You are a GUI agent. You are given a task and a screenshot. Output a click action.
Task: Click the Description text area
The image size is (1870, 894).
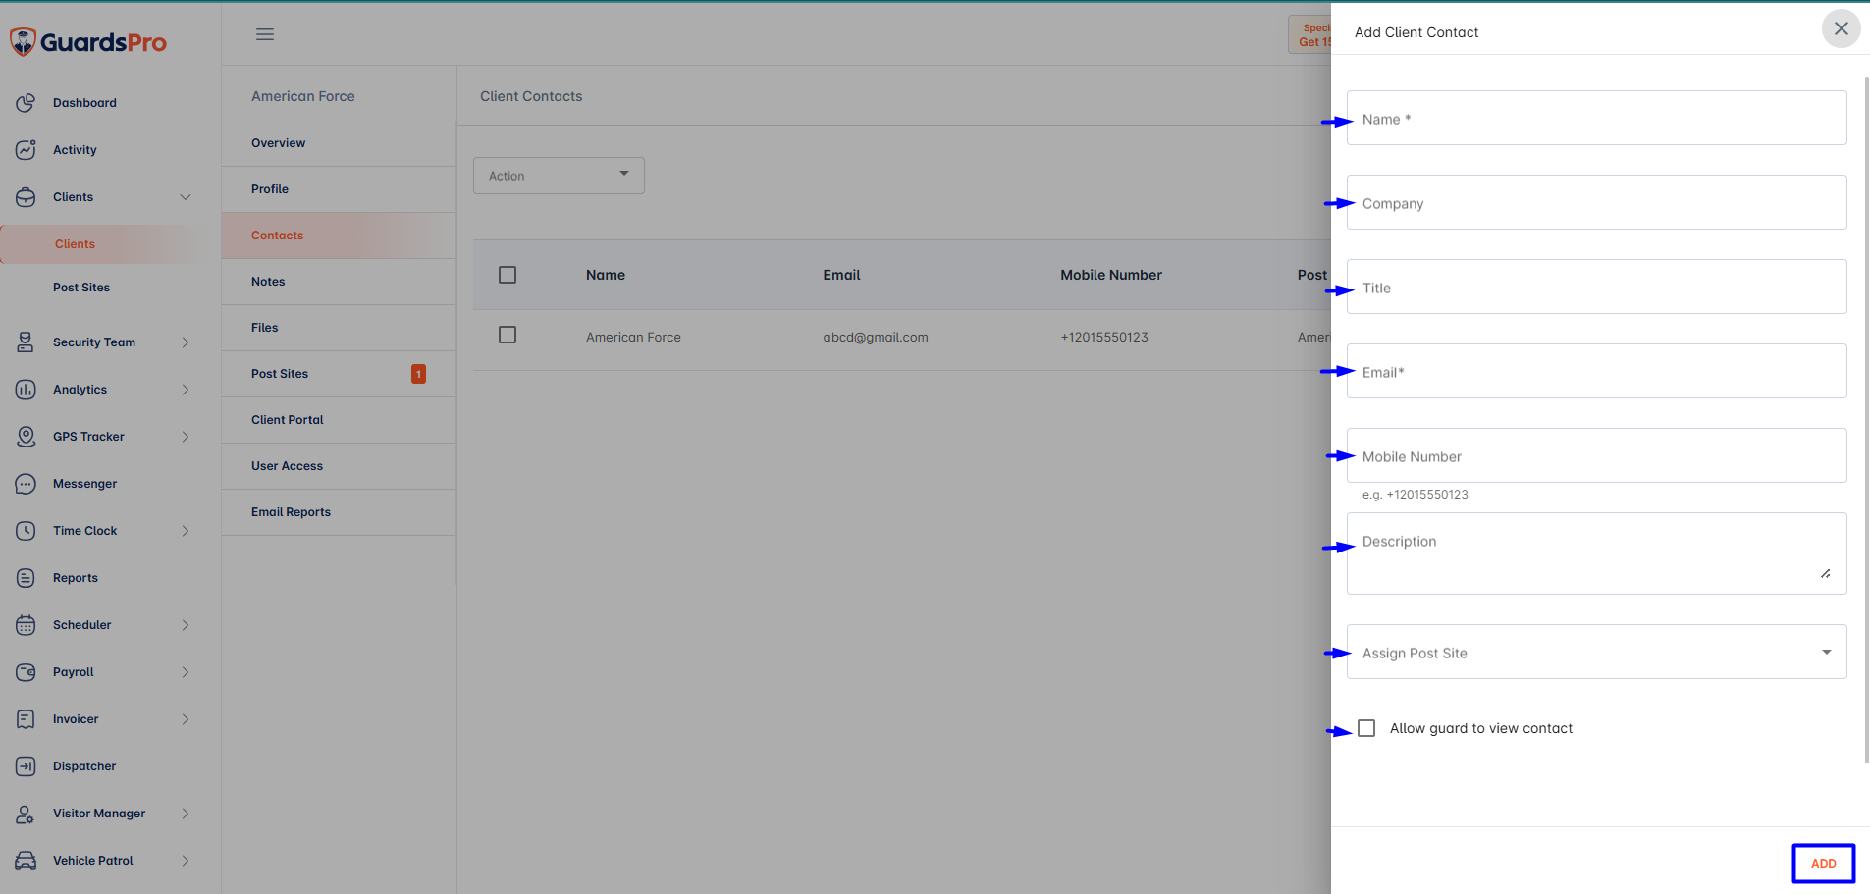coord(1596,553)
